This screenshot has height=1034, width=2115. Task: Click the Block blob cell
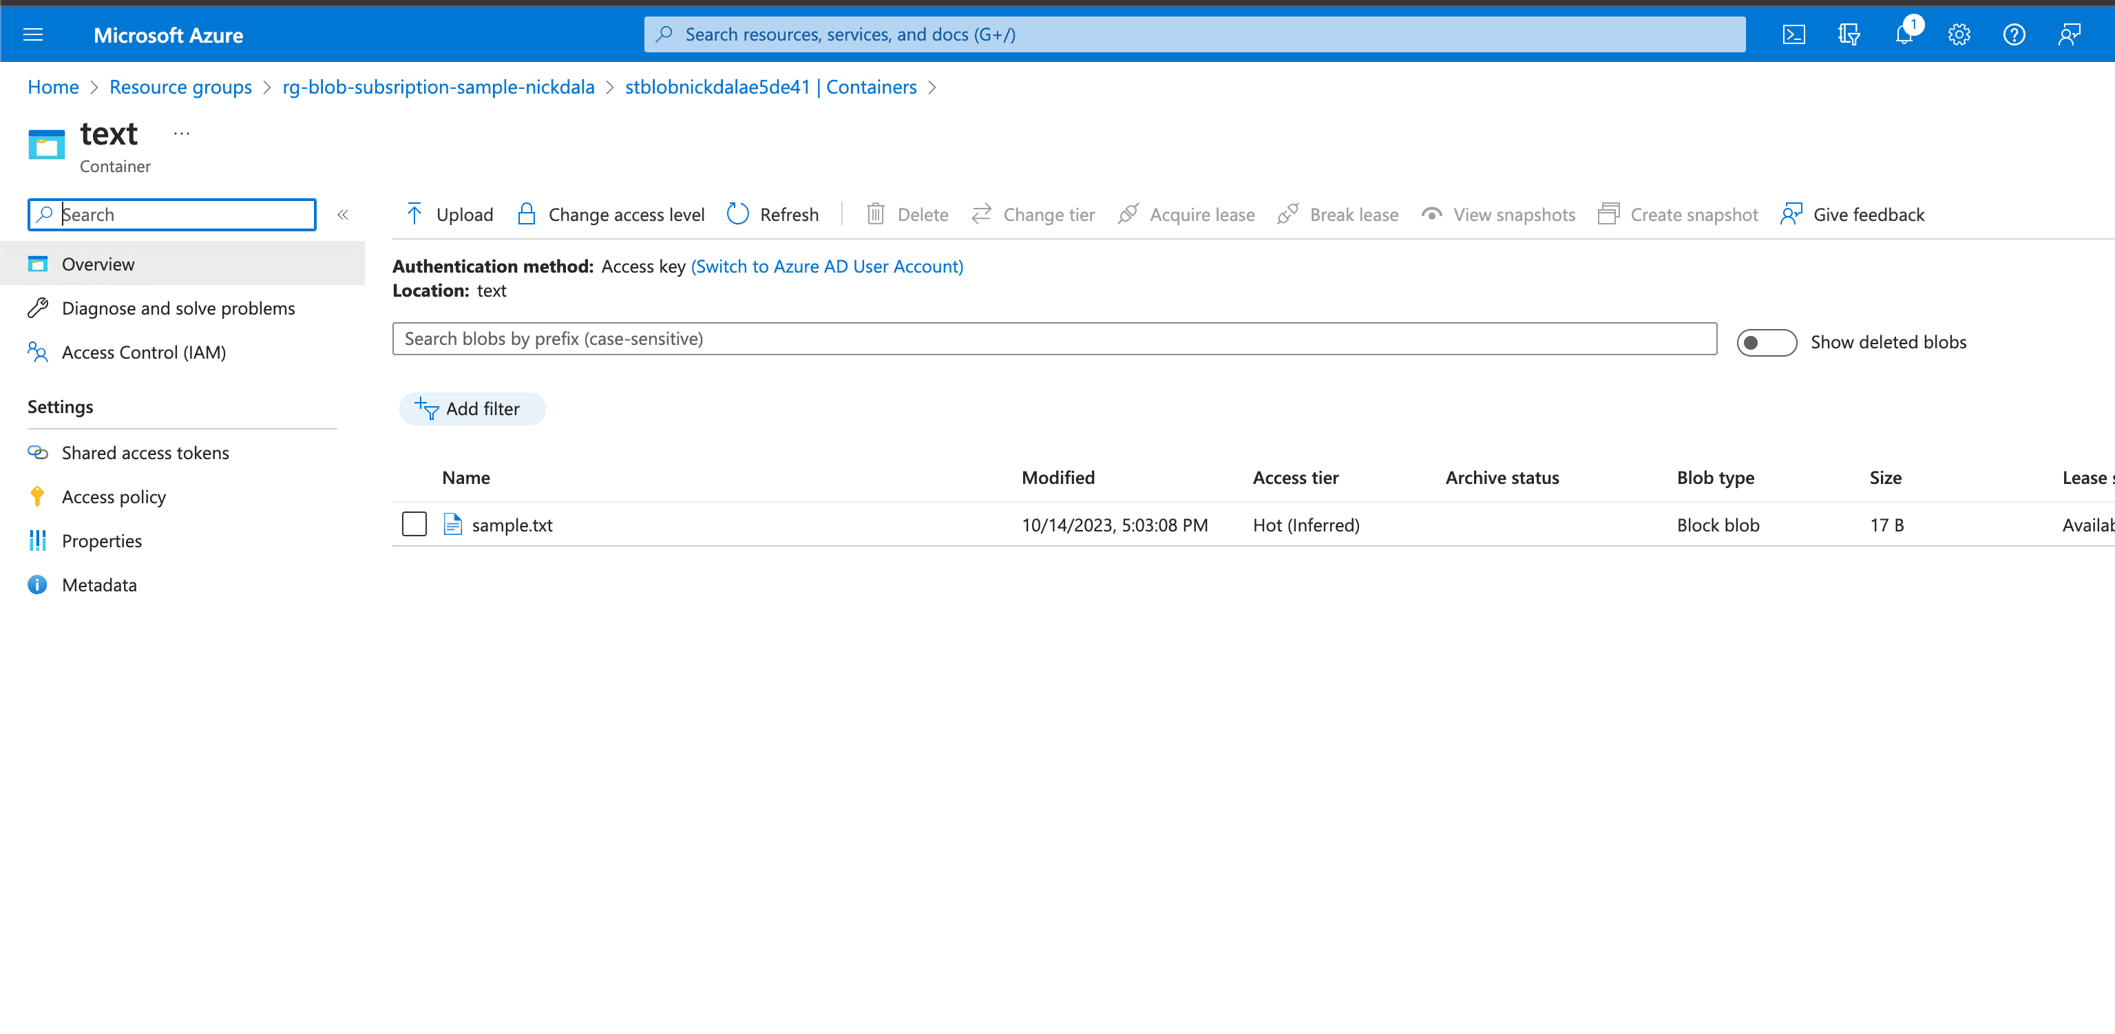pos(1718,525)
